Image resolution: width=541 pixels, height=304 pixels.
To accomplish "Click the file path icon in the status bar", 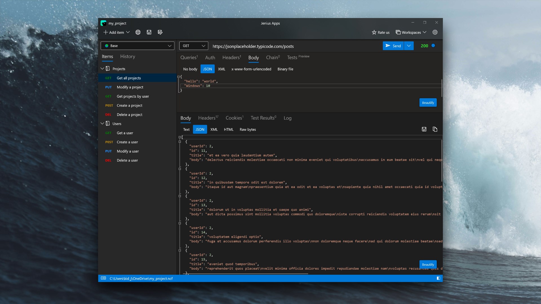I will tap(103, 278).
